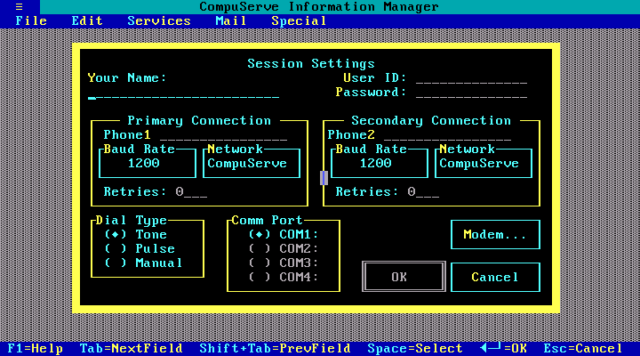640x356 pixels.
Task: Click the Primary Connection group label
Action: coord(199,120)
